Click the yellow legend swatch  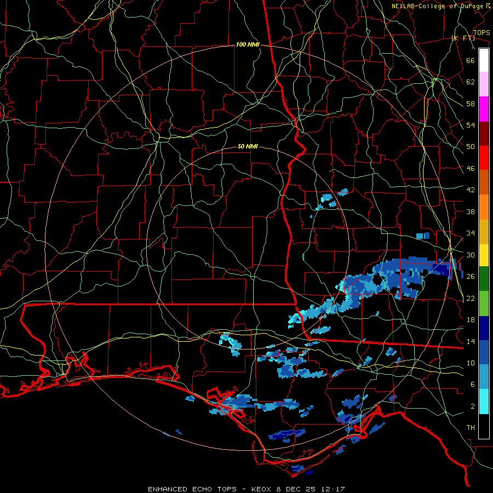[484, 255]
